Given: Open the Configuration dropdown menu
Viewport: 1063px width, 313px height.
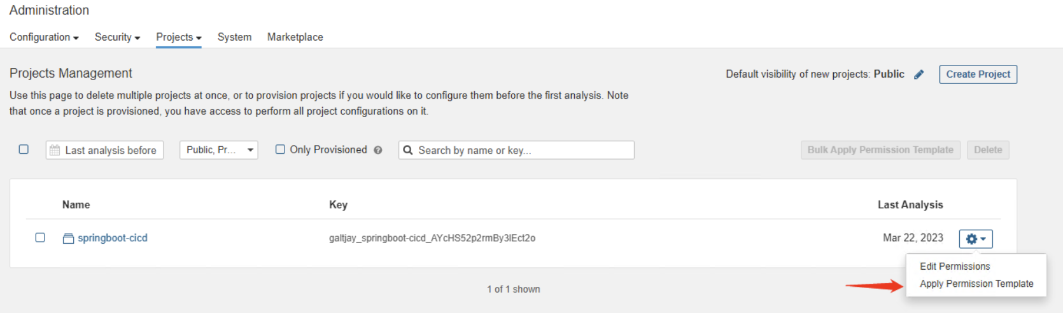Looking at the screenshot, I should point(44,37).
